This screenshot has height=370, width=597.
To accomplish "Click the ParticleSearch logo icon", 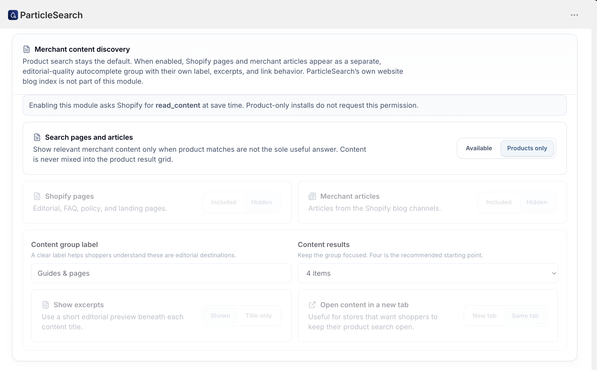I will pos(13,15).
